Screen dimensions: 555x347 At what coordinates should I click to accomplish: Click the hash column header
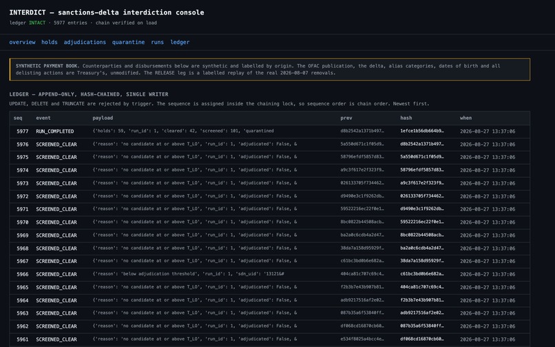pos(406,118)
